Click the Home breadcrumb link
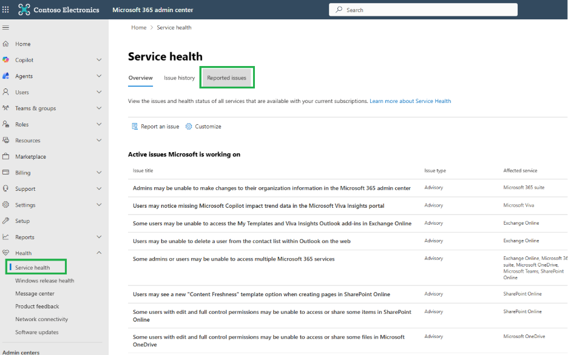Screen dimensions: 568x355 coord(139,27)
